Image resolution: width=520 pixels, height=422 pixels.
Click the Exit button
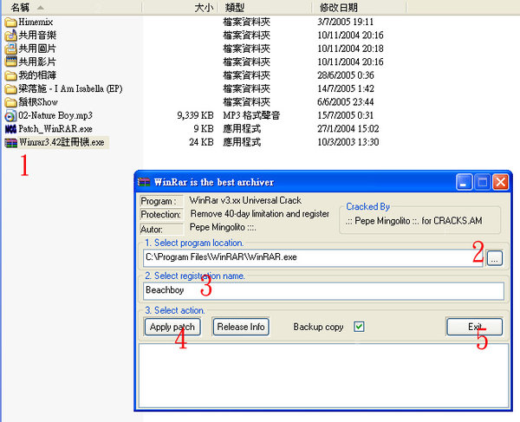point(474,327)
